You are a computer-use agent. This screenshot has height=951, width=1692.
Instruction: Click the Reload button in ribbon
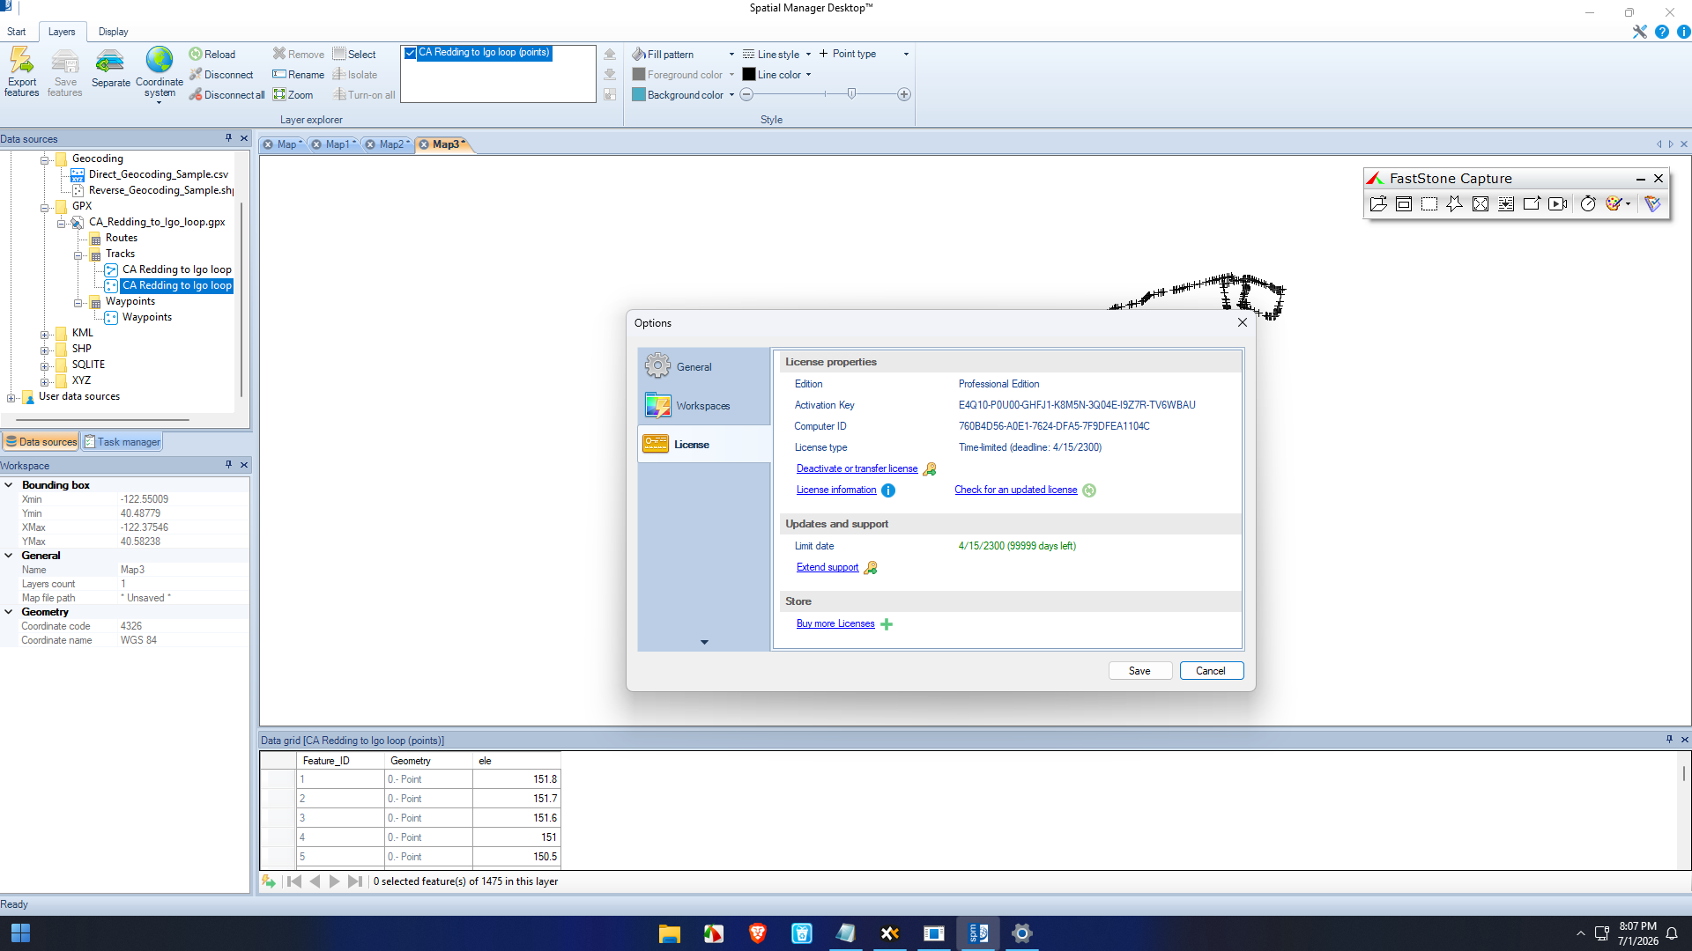click(212, 54)
